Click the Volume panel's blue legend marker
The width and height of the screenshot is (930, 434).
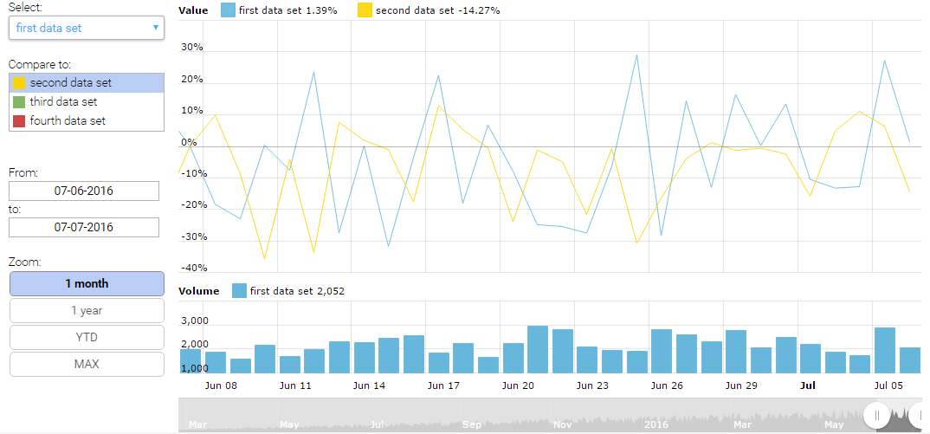point(240,291)
